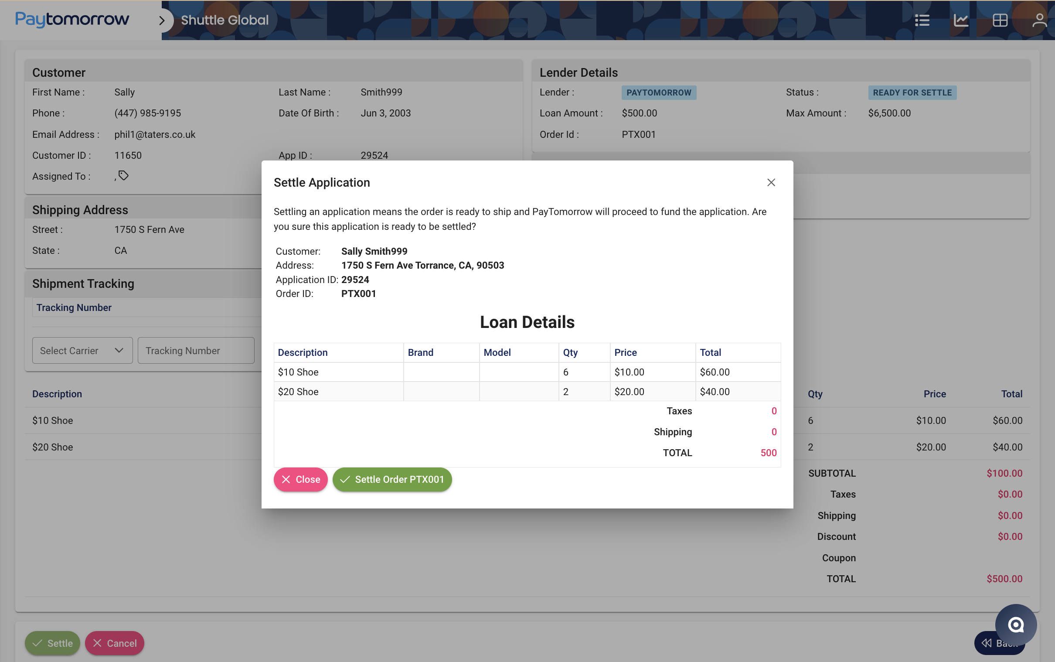Click the PAYTOMORROW lender badge
This screenshot has height=662, width=1055.
[659, 92]
